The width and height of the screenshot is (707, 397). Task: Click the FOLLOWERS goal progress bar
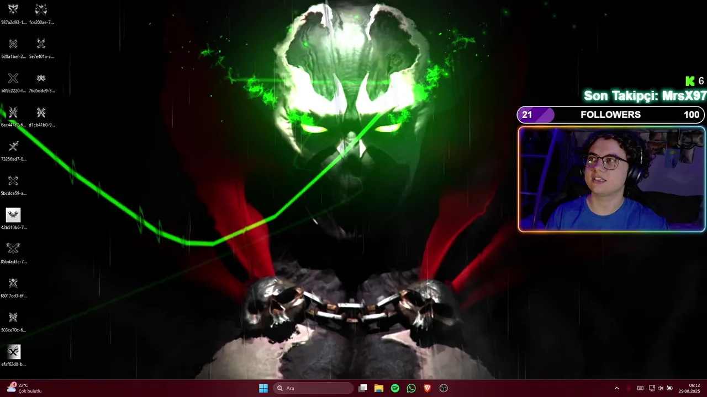611,115
